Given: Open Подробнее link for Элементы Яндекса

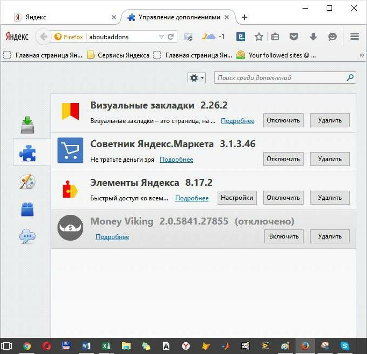Looking at the screenshot, I should 192,198.
